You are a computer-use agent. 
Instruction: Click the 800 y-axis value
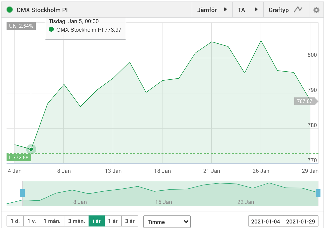pyautogui.click(x=312, y=55)
